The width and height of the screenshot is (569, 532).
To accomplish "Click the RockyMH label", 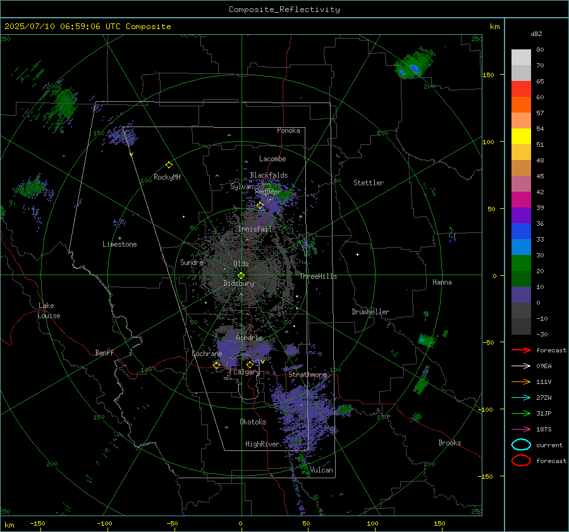I will tap(167, 177).
